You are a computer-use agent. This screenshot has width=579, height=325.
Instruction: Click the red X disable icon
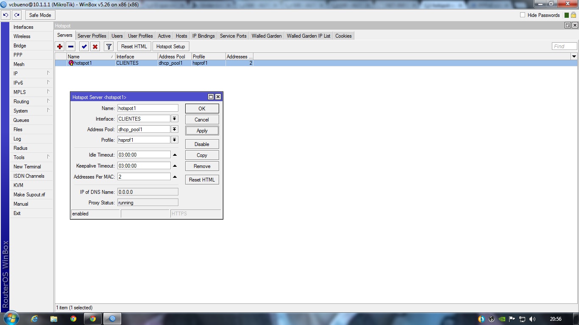pos(95,47)
